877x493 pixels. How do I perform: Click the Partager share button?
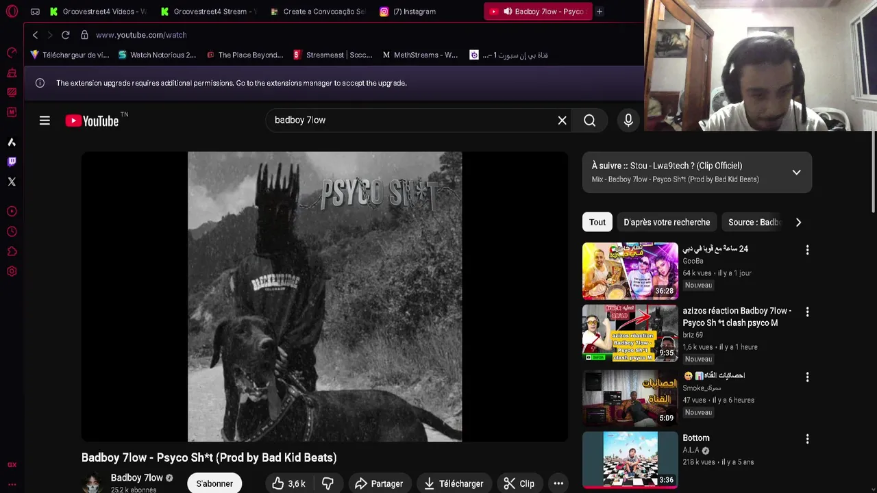(378, 483)
